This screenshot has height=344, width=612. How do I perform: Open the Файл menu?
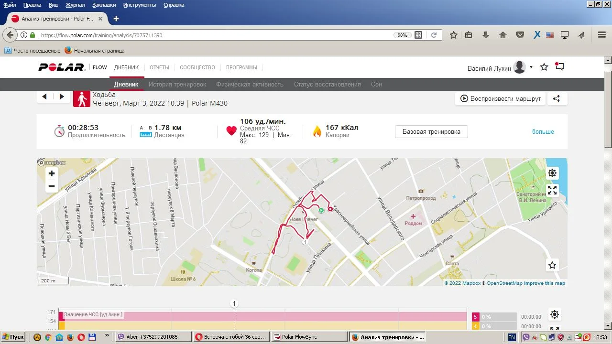(10, 5)
